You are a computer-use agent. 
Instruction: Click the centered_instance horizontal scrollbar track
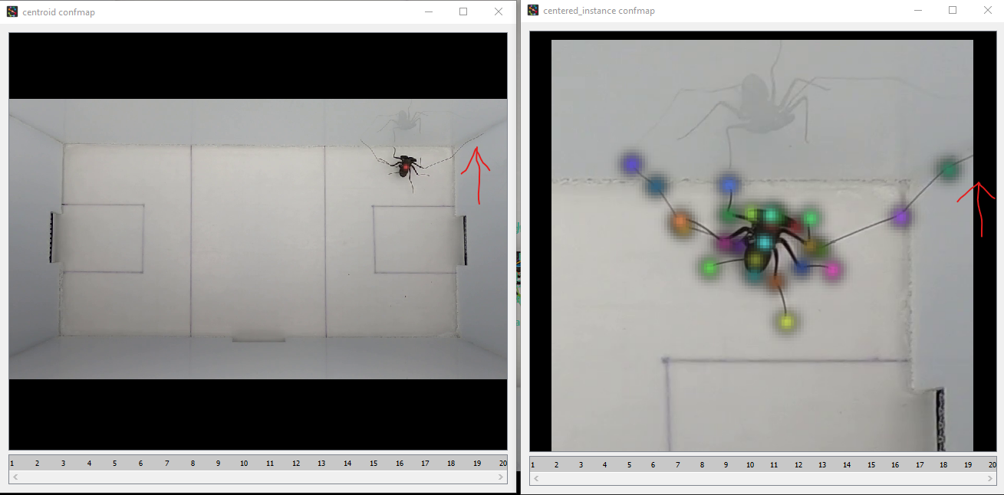[763, 479]
